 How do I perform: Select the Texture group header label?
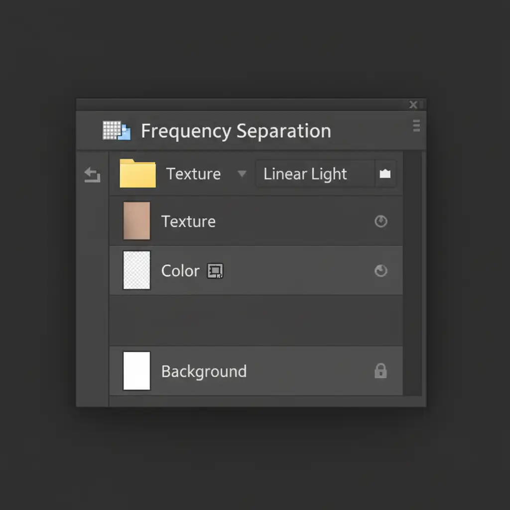(193, 174)
